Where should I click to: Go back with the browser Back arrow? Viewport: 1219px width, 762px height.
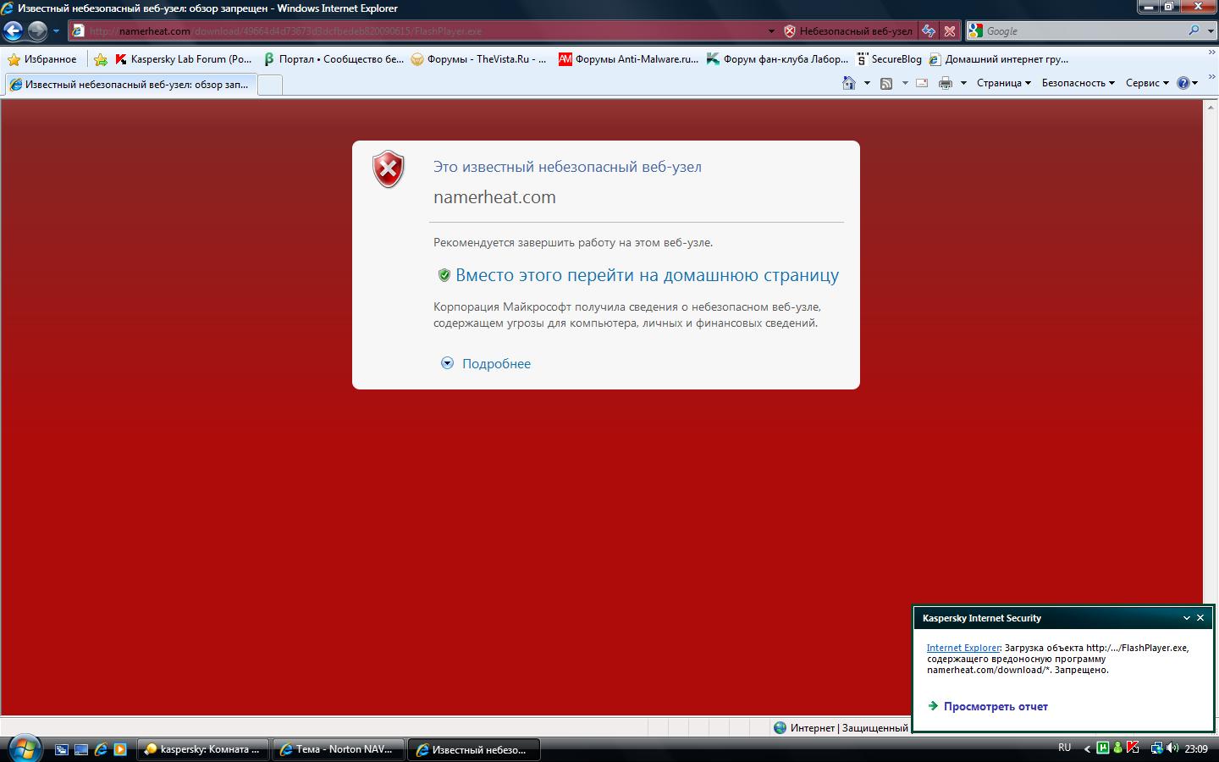[x=13, y=31]
